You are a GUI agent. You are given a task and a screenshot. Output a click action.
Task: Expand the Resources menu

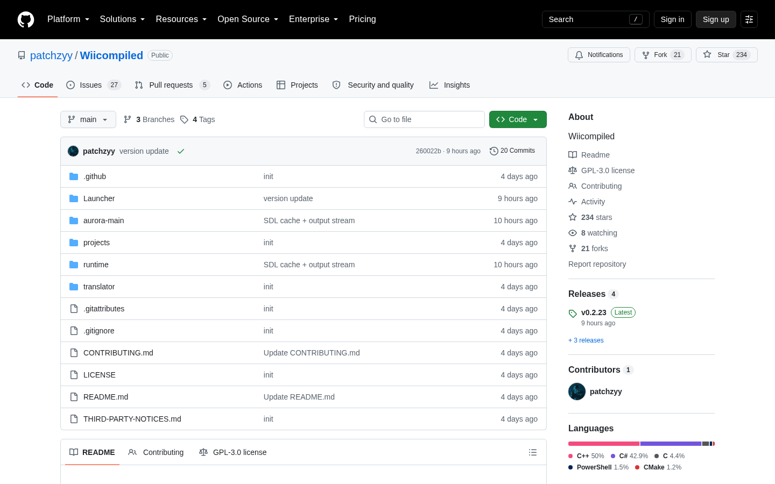[181, 19]
